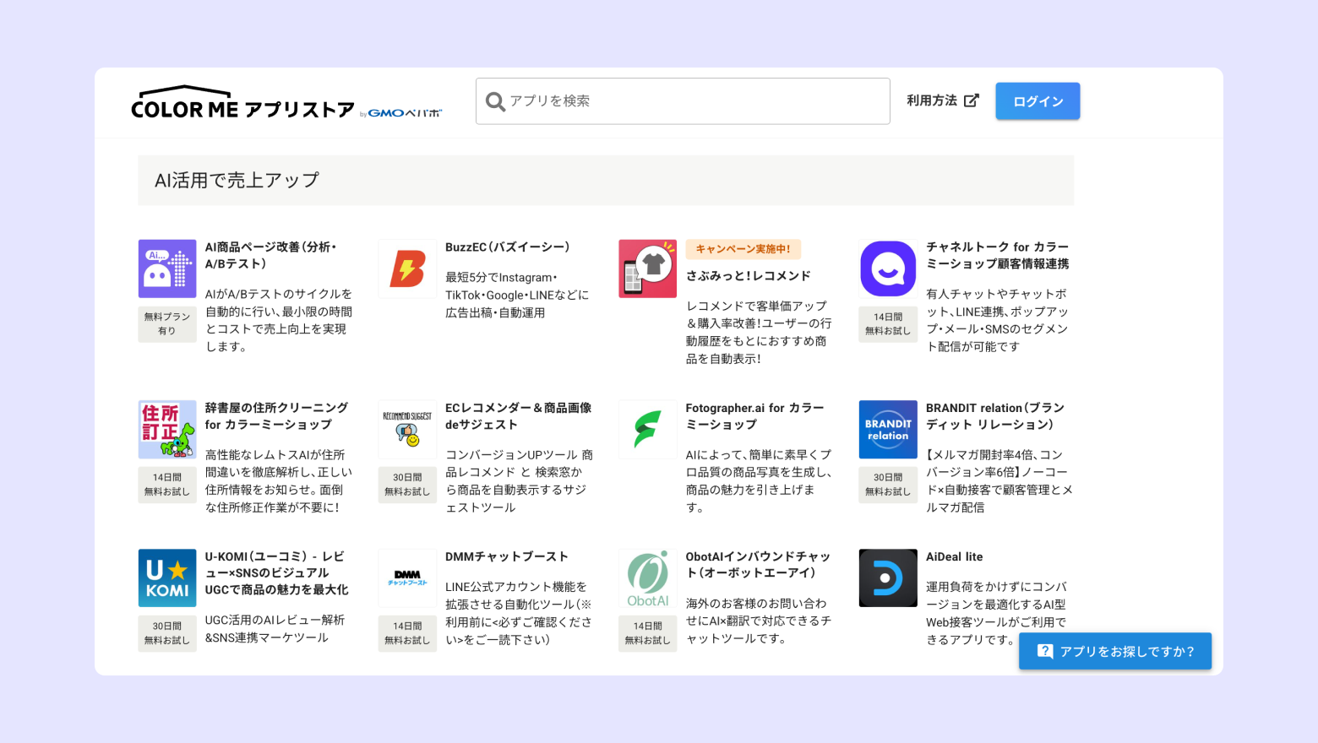Click the BuzzEC description about Instagram・TikTok ads
The width and height of the screenshot is (1318, 743).
517,295
